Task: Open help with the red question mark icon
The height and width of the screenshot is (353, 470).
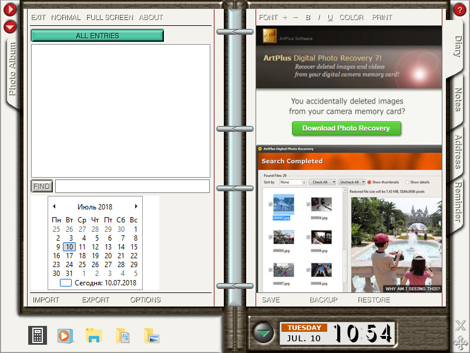Action: [x=459, y=9]
